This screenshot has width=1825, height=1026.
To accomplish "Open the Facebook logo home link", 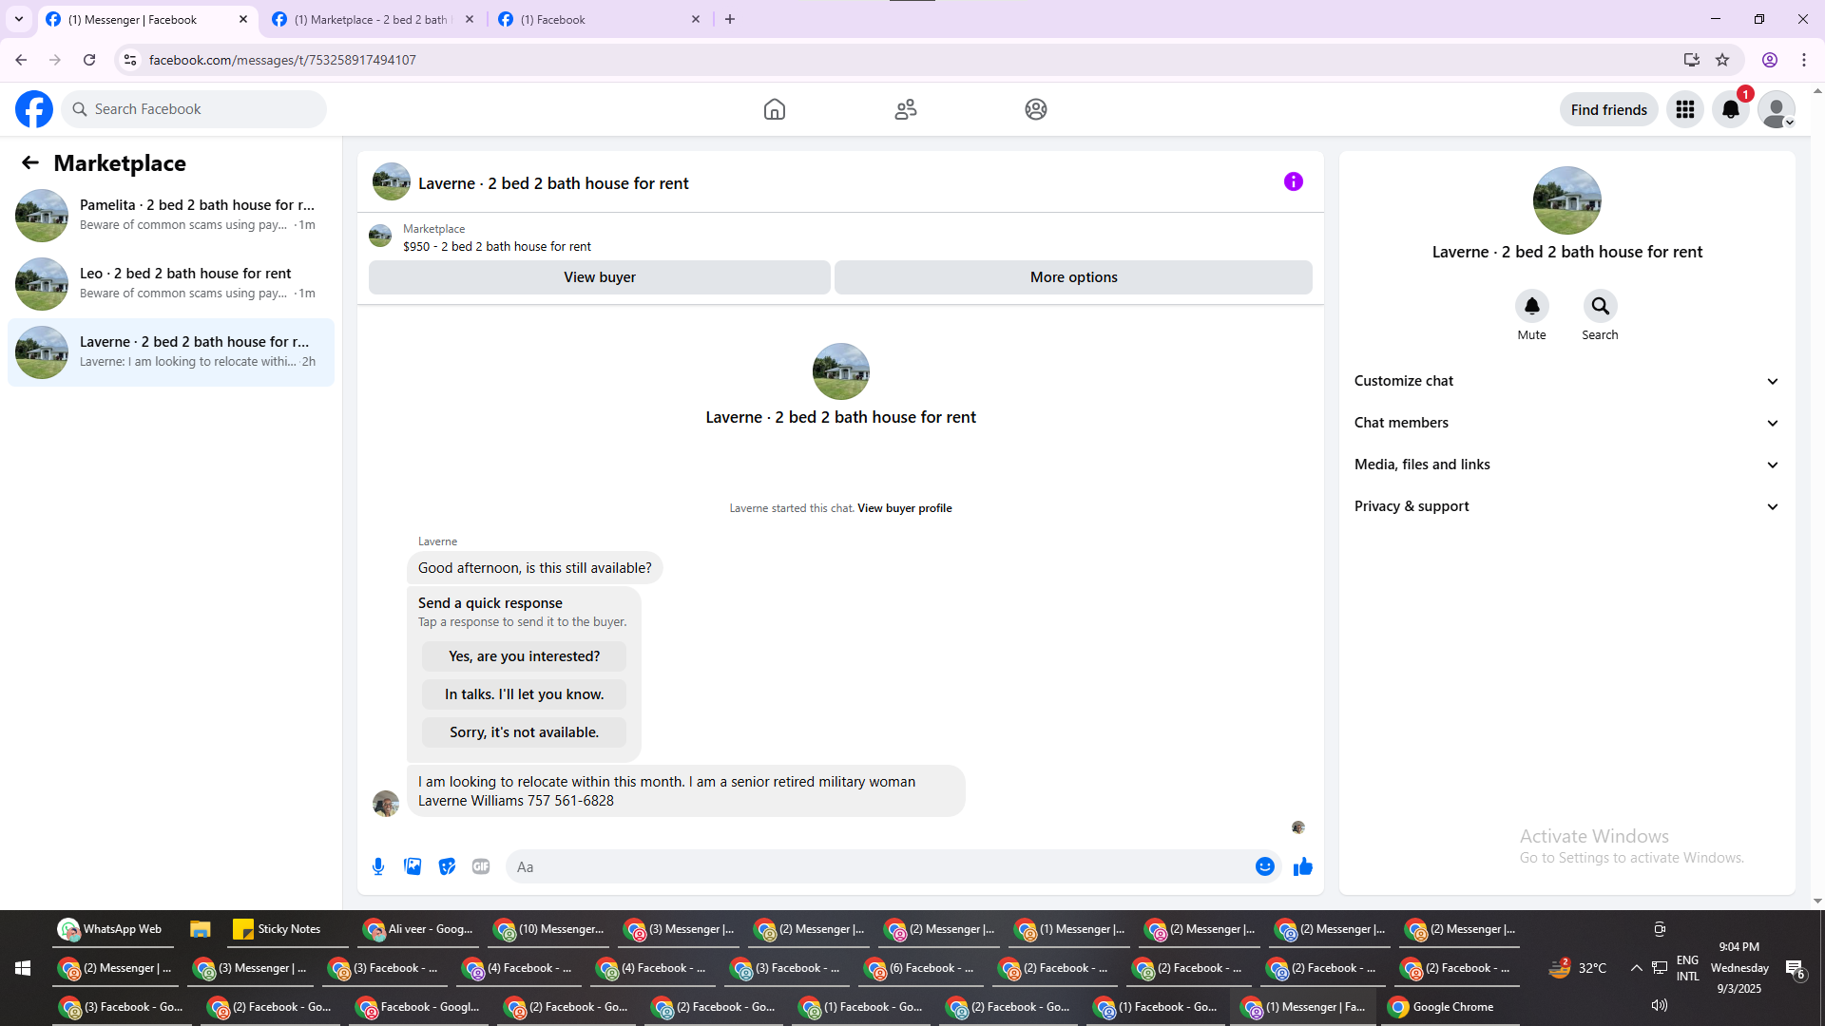I will coord(34,109).
